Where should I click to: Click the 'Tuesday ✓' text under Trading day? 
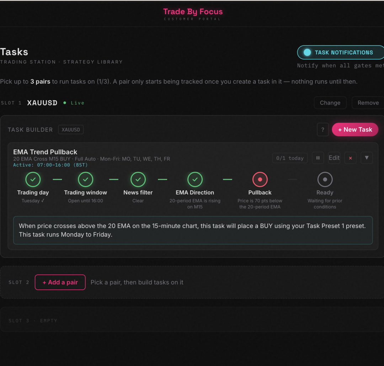coord(33,201)
